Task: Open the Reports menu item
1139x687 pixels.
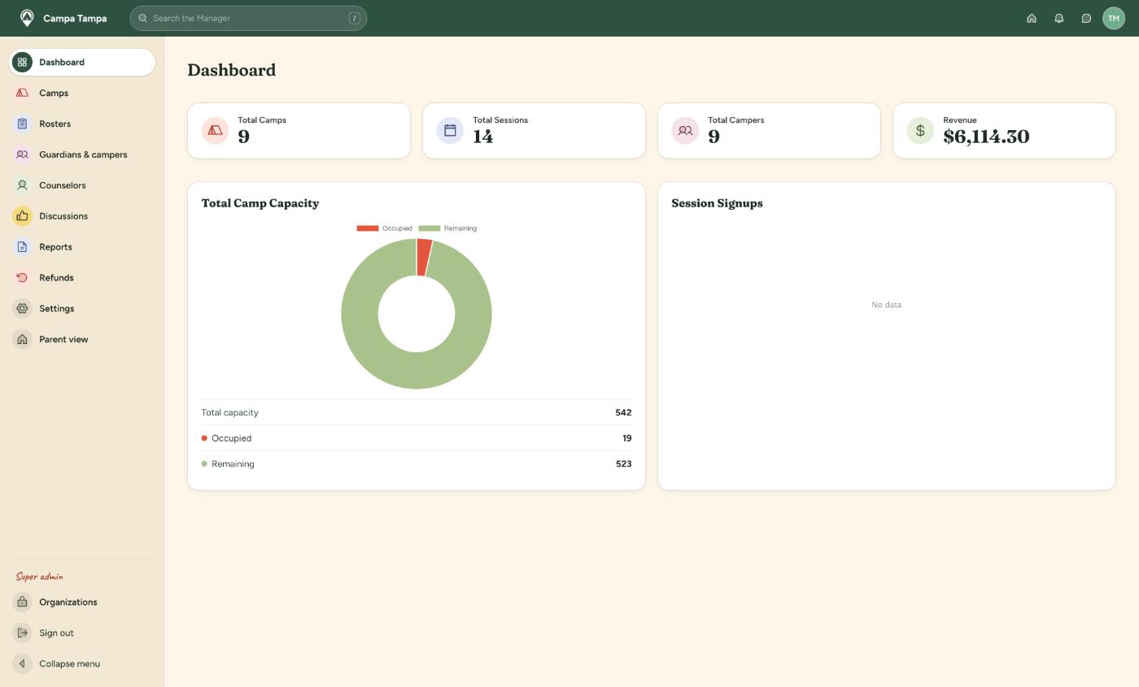Action: pos(82,247)
